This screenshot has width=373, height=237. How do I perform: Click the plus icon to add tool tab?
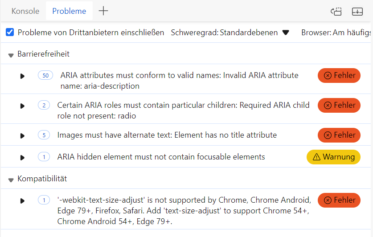pyautogui.click(x=103, y=11)
